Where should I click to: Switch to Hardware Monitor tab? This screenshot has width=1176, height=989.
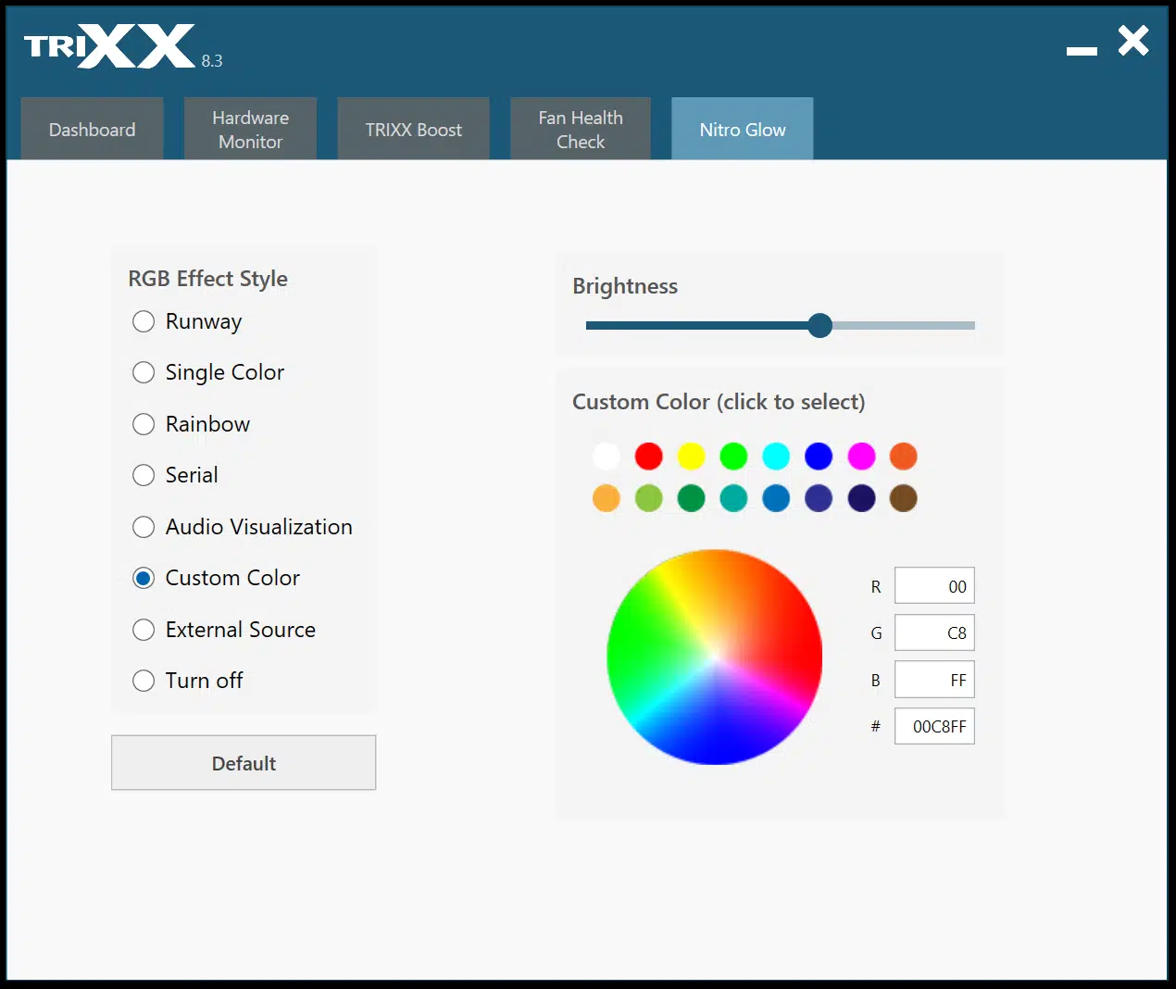click(250, 129)
